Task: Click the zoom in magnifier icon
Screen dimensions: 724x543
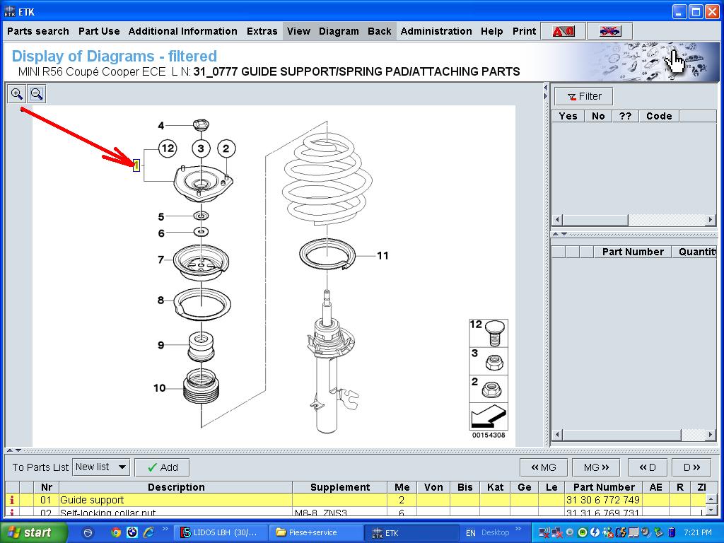Action: (17, 94)
